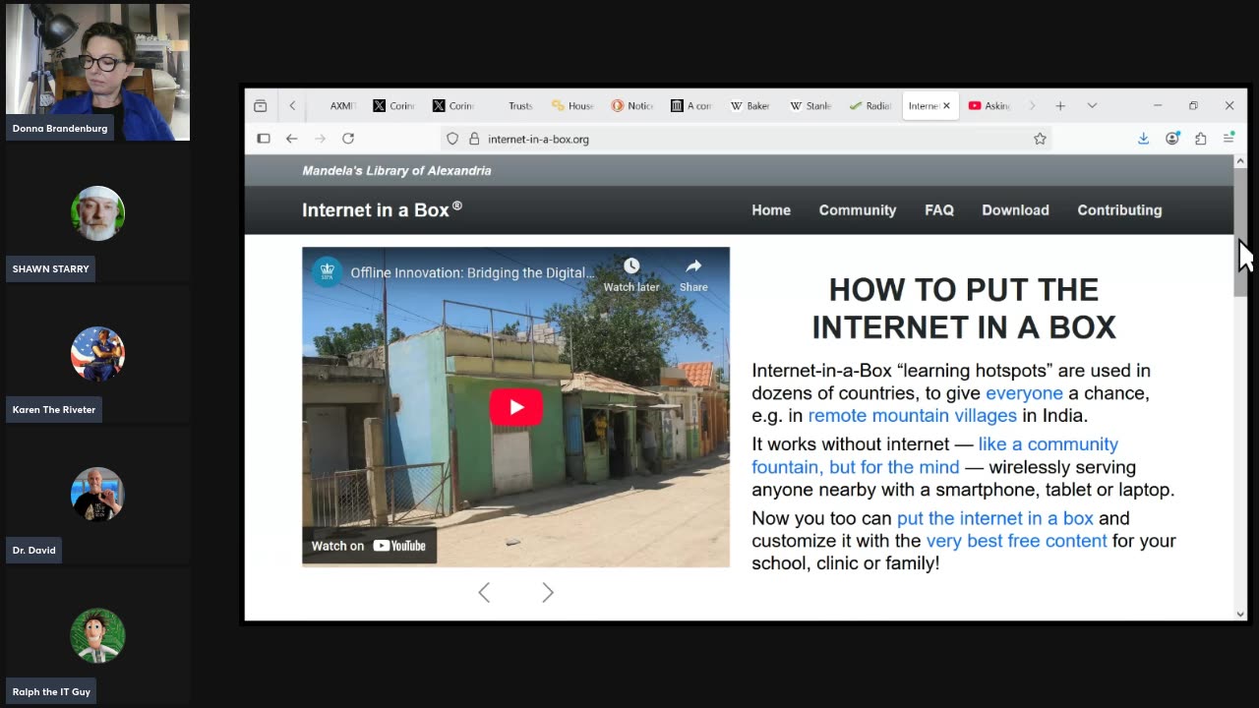Screen dimensions: 1259x708
Task: Click the page scrollbar down arrow
Action: click(x=1240, y=614)
